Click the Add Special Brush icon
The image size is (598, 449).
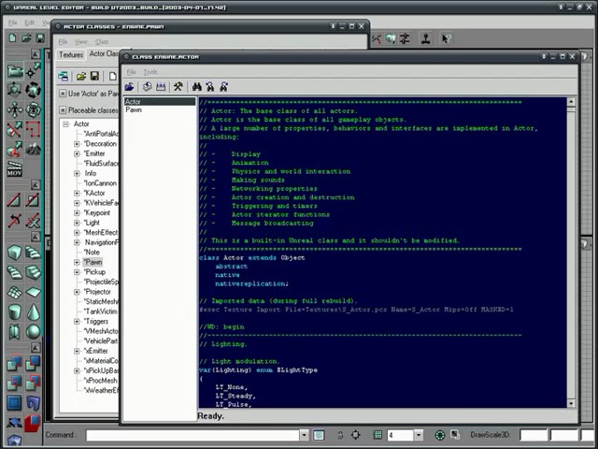[x=15, y=403]
